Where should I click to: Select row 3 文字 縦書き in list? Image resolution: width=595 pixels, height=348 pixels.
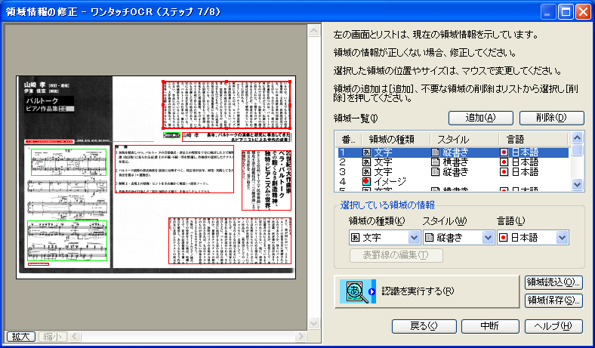tap(453, 172)
